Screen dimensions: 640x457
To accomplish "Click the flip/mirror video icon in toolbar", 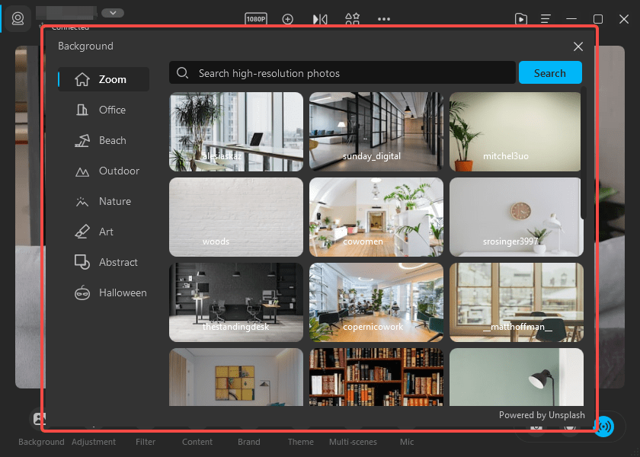I will coord(319,19).
